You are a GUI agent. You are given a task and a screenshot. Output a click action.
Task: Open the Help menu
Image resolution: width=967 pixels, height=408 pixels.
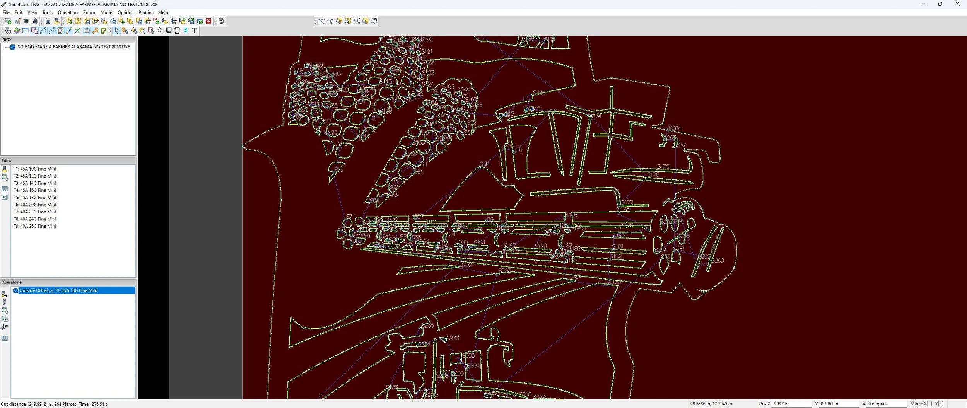pyautogui.click(x=163, y=12)
